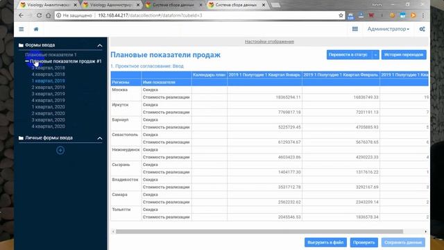The width and height of the screenshot is (444, 250).
Task: Click Москва January value 18365294.11
Action: tap(264, 97)
